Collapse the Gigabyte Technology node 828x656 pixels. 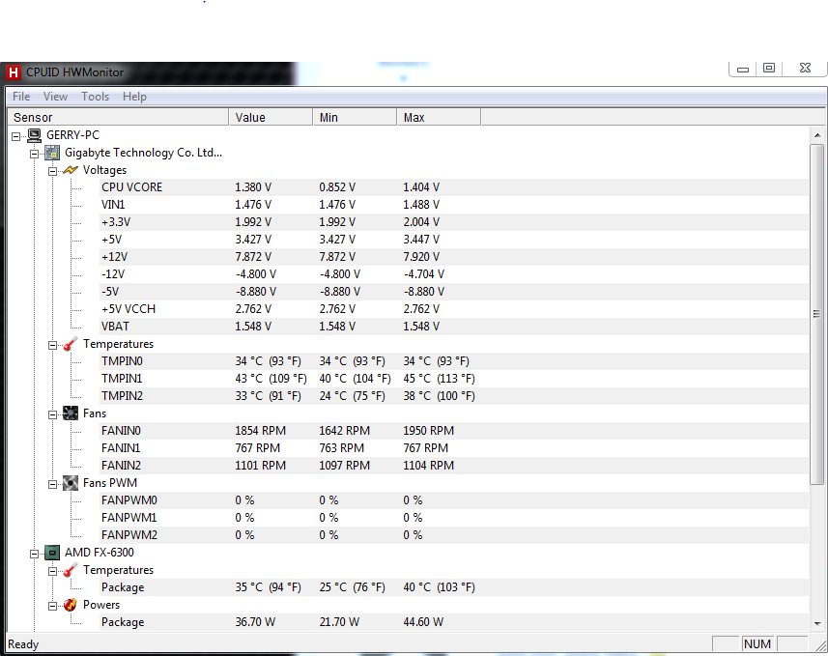pyautogui.click(x=35, y=154)
